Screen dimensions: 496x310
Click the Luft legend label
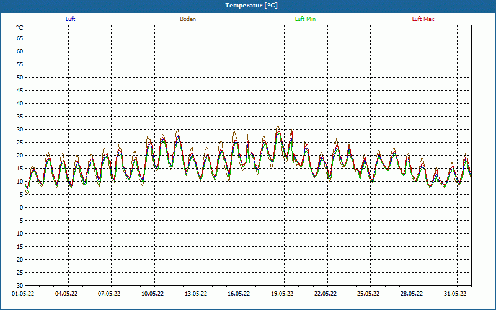click(70, 19)
